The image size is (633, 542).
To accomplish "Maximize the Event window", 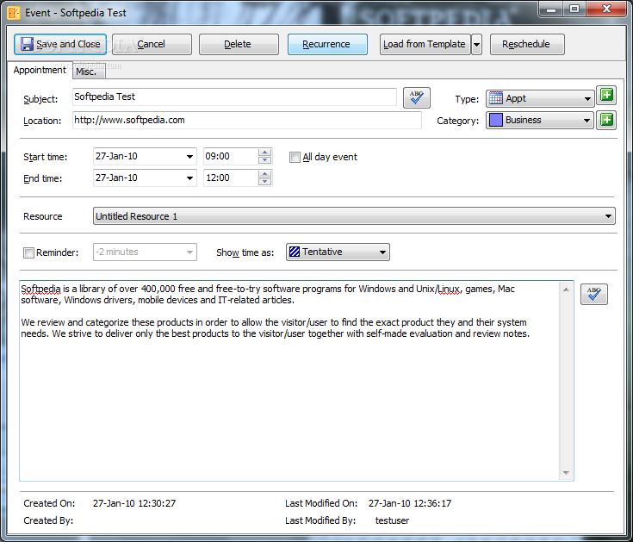I will pos(574,9).
